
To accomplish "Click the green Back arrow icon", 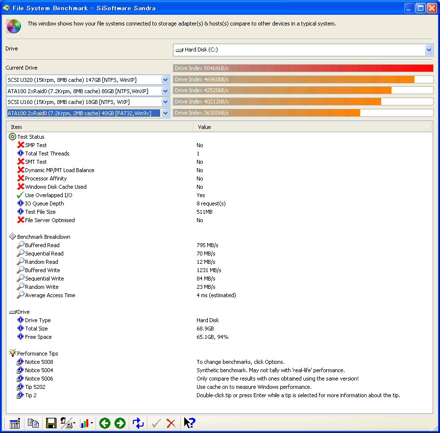I will click(x=105, y=423).
